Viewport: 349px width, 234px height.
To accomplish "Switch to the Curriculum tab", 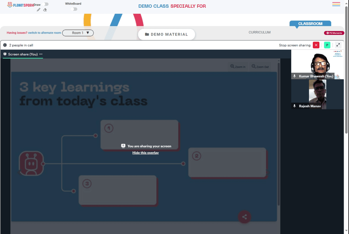I will tap(260, 32).
